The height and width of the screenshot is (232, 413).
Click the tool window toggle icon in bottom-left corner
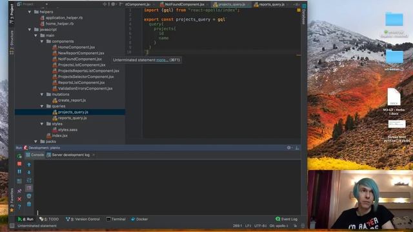tap(12, 226)
